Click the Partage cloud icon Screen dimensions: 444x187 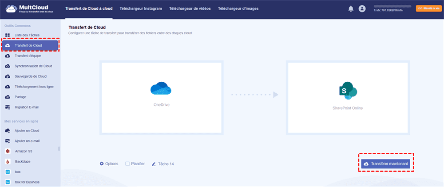click(x=8, y=97)
